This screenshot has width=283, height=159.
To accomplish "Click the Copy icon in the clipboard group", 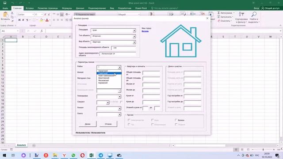I will 12,17.
